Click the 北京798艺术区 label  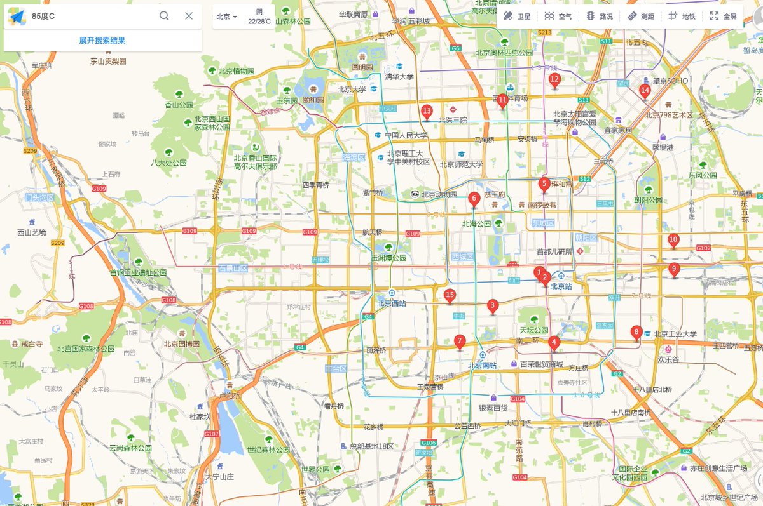(669, 115)
